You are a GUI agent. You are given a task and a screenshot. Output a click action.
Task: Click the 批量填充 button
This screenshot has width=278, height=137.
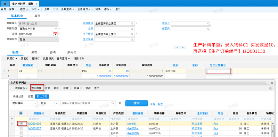(x=48, y=58)
